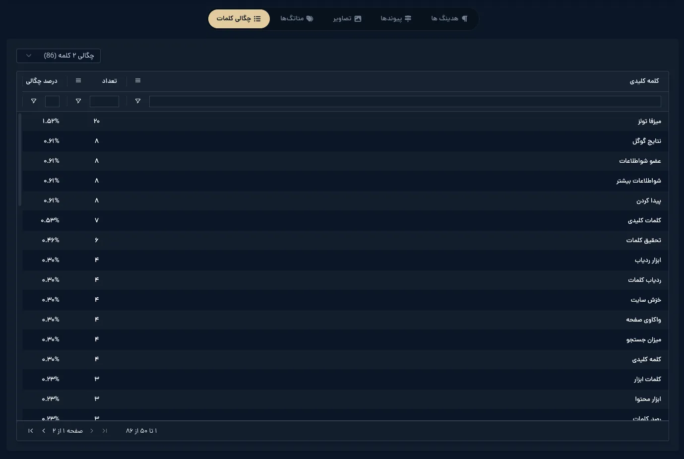Open column menu for کلمه کلیدی
Viewport: 684px width, 459px height.
(x=138, y=81)
